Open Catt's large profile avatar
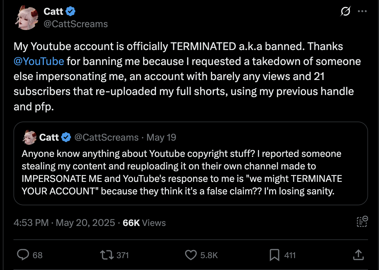This screenshot has height=270, width=379. [x=26, y=18]
